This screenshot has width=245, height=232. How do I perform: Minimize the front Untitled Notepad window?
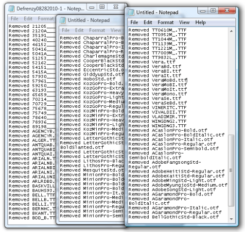click(x=203, y=11)
